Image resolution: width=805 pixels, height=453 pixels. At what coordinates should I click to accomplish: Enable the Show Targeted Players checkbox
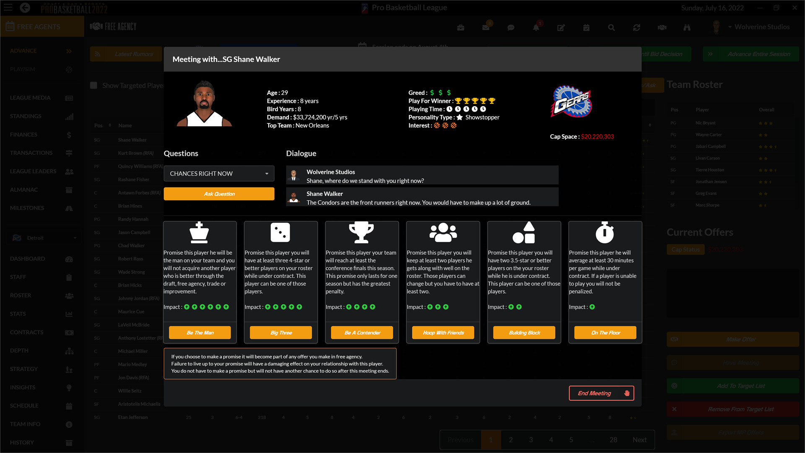pos(93,85)
